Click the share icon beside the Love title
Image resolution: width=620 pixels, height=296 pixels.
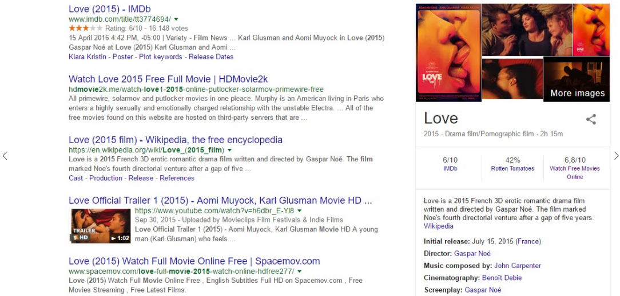click(x=591, y=119)
